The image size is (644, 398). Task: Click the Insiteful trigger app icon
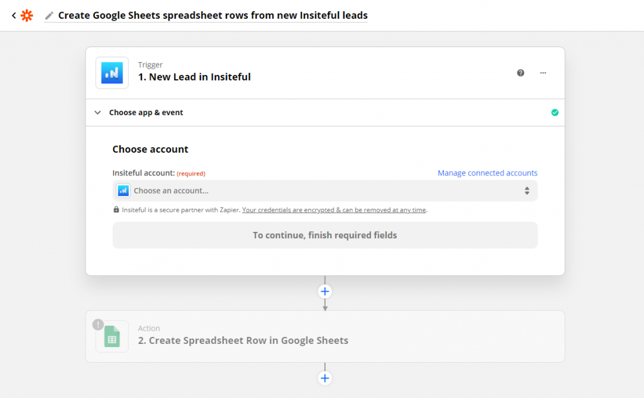click(x=112, y=73)
